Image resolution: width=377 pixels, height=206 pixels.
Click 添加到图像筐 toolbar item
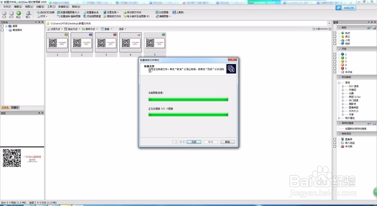92,16
